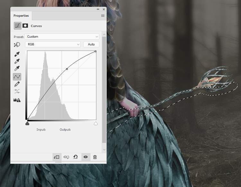The width and height of the screenshot is (241, 187).
Task: Choose the pencil draw curve tool
Action: (17, 84)
